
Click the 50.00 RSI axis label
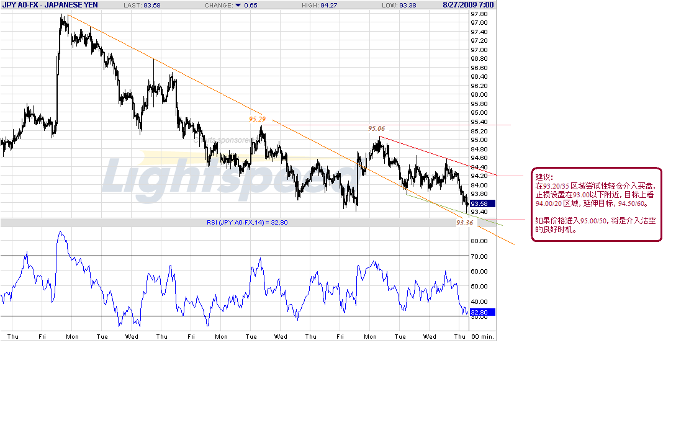click(479, 286)
